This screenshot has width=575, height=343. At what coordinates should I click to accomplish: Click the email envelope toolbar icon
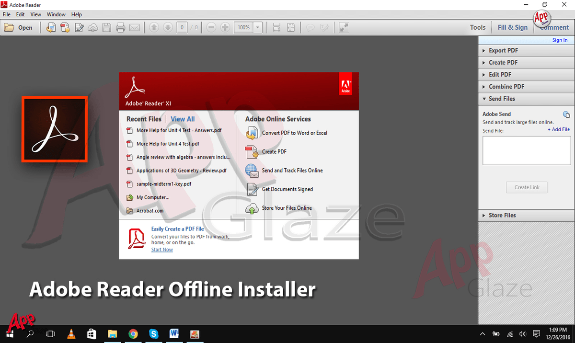tap(135, 27)
